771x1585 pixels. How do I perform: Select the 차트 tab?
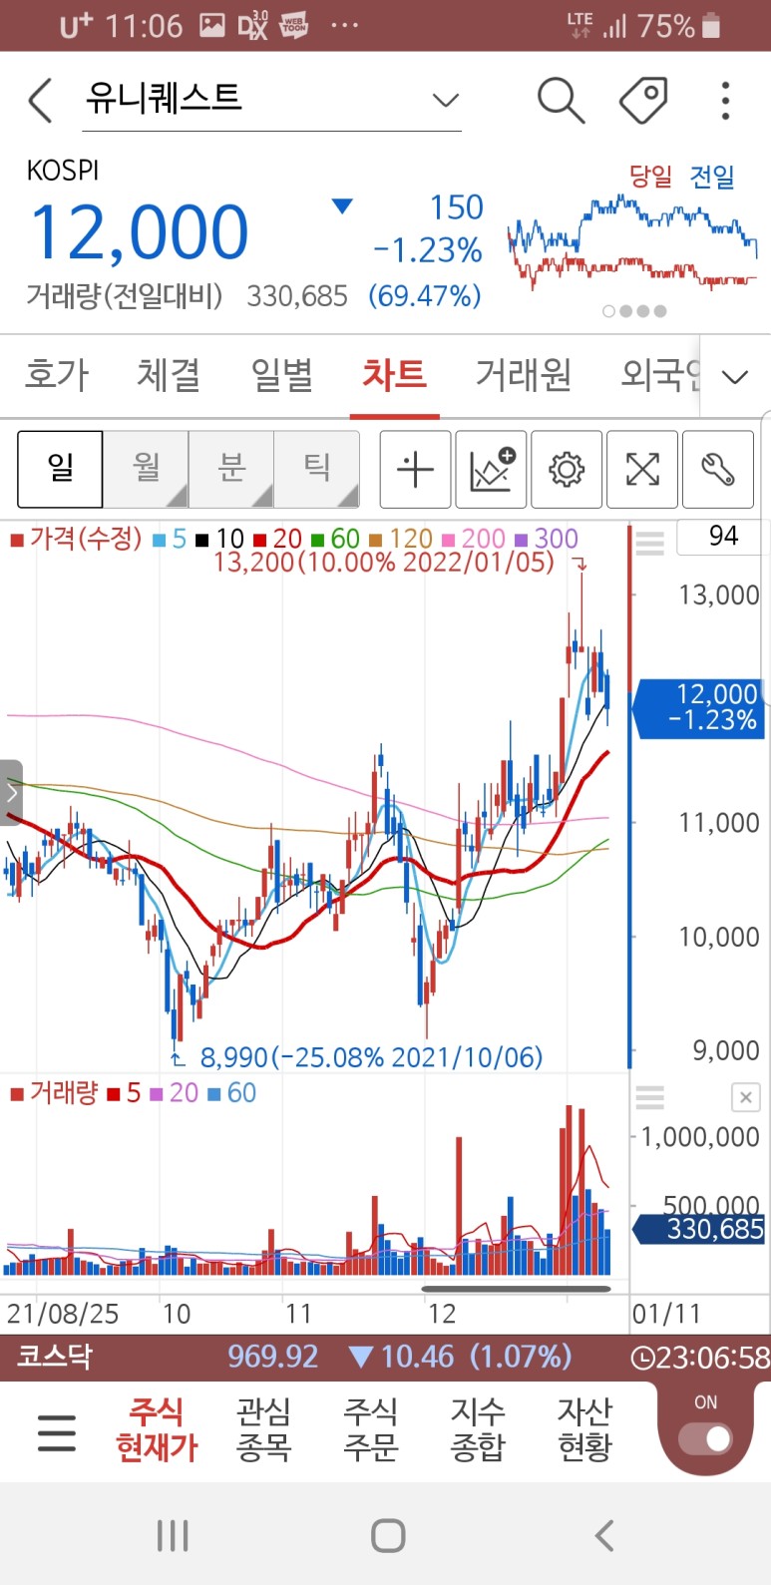pos(395,375)
